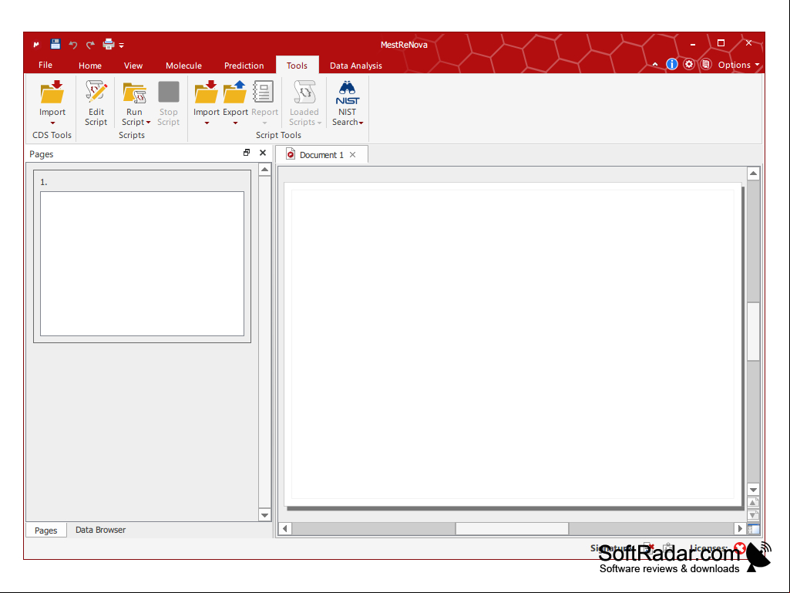Open the File menu
Image resolution: width=790 pixels, height=593 pixels.
click(45, 65)
